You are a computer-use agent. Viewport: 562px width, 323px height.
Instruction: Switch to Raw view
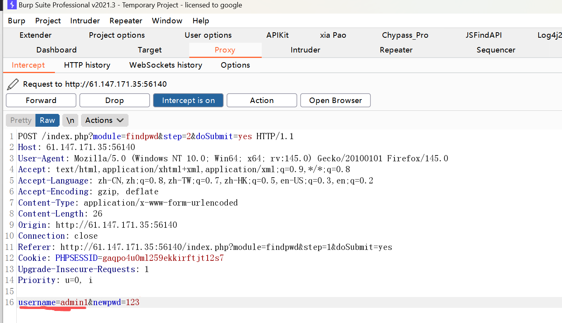pos(48,120)
